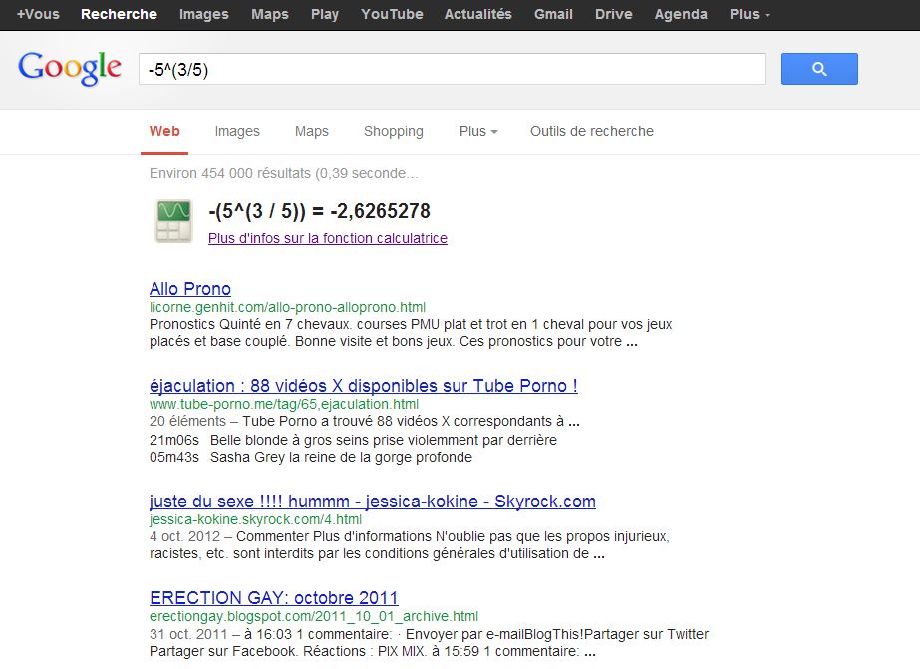The height and width of the screenshot is (669, 920).
Task: Open +Vous in top bar
Action: 38,14
